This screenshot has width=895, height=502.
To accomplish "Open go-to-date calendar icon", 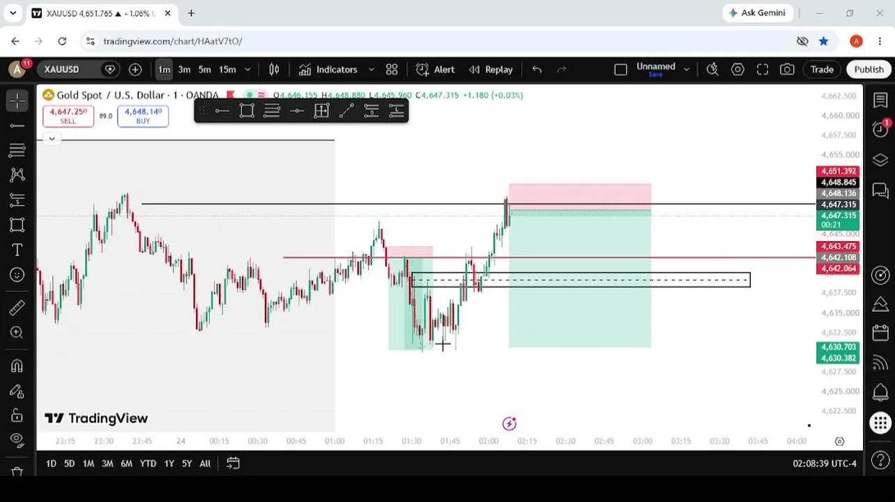I will point(233,463).
